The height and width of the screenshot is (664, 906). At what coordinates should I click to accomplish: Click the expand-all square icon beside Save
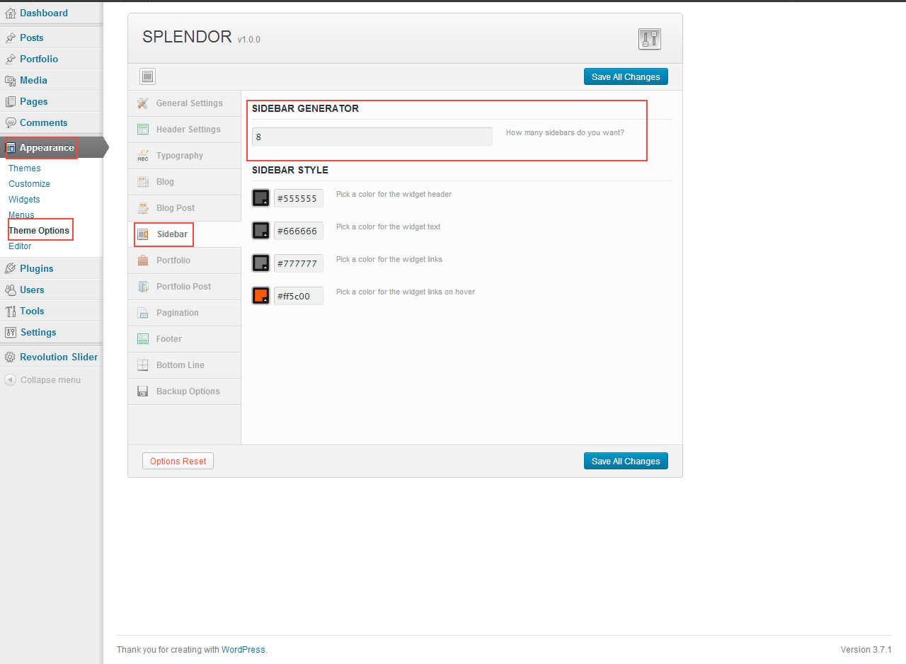point(148,76)
